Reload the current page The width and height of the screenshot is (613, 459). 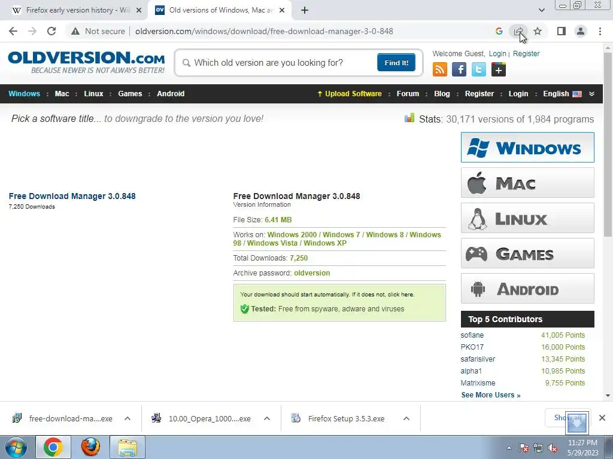click(x=51, y=31)
